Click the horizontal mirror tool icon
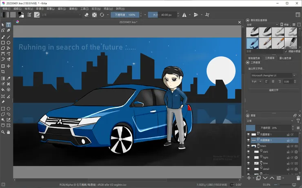 click(184, 15)
